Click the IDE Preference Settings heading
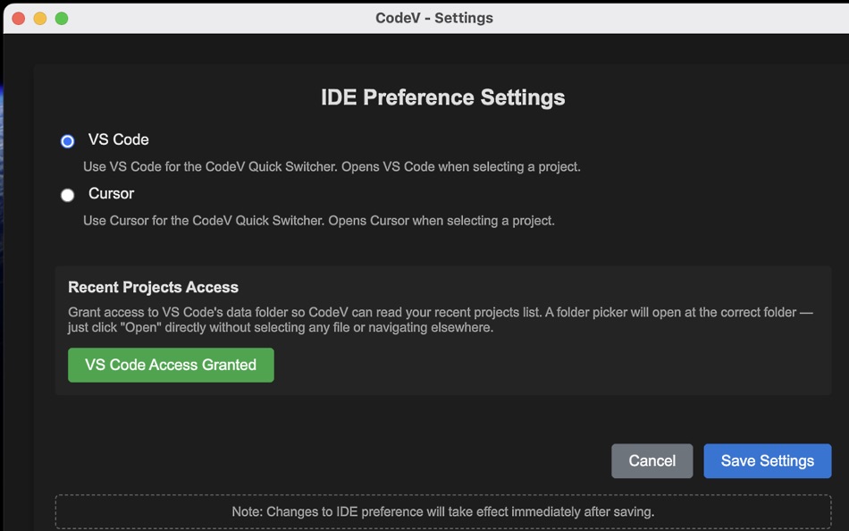The height and width of the screenshot is (531, 849). click(443, 97)
